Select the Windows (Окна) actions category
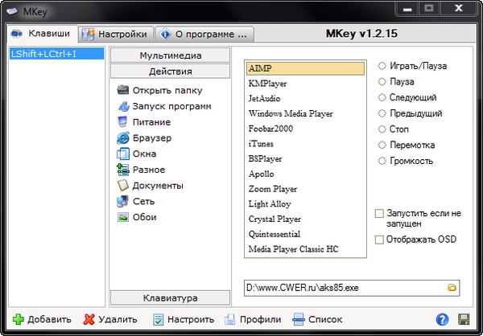 pyautogui.click(x=144, y=154)
